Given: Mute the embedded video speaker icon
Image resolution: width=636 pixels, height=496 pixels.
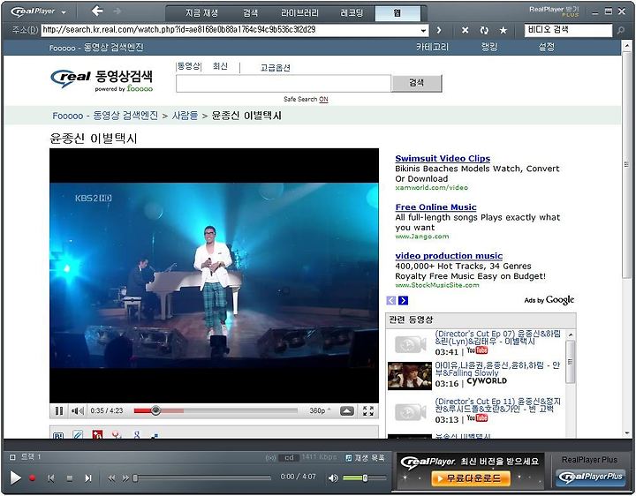Looking at the screenshot, I should [x=77, y=411].
